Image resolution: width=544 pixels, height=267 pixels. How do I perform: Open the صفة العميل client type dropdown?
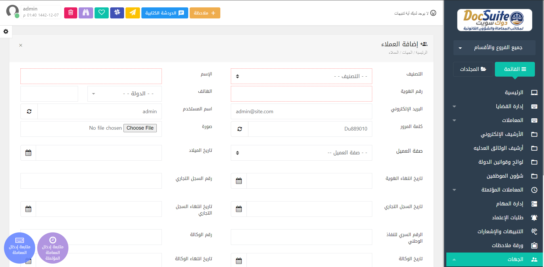[301, 153]
